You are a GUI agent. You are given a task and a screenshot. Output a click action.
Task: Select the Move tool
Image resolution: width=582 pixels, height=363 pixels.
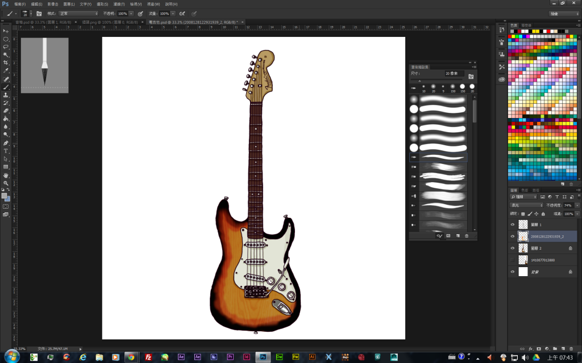coord(6,31)
